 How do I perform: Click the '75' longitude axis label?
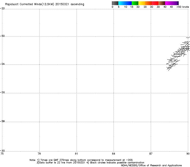(2, 154)
